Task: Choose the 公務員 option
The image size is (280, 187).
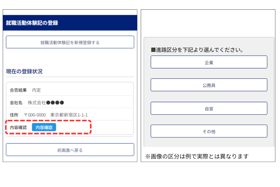Action: point(209,85)
